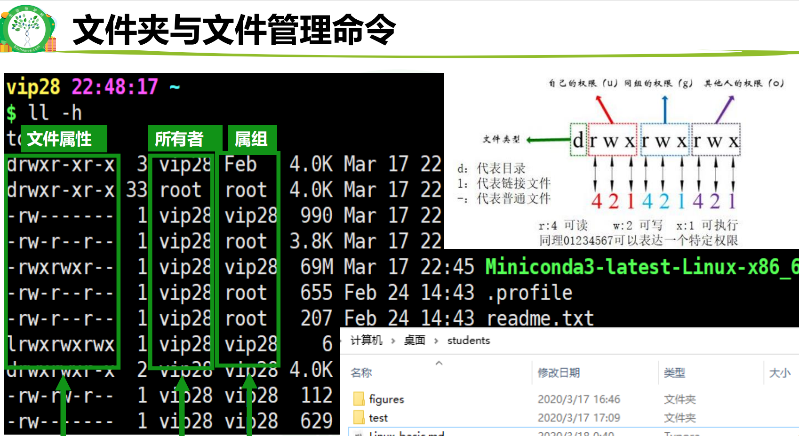Viewport: 799px width, 436px height.
Task: Click the .profile file name in terminal
Action: click(529, 293)
